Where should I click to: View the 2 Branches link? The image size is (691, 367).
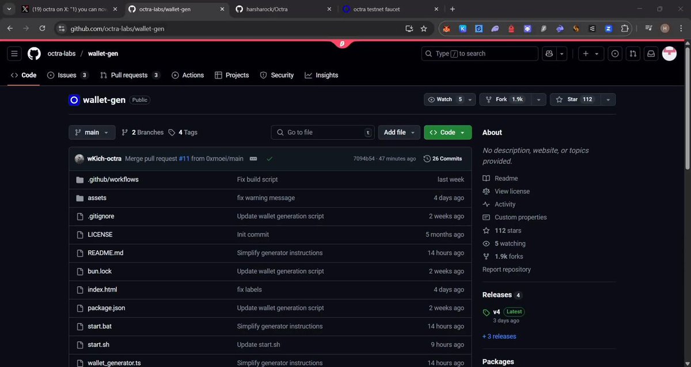coord(143,132)
